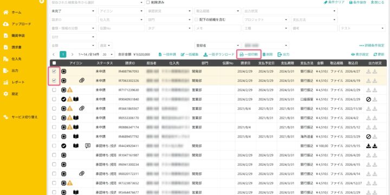Image resolution: width=390 pixels, height=195 pixels.
Task: Check the row IR7171239630 checkbox
Action: pos(54,90)
